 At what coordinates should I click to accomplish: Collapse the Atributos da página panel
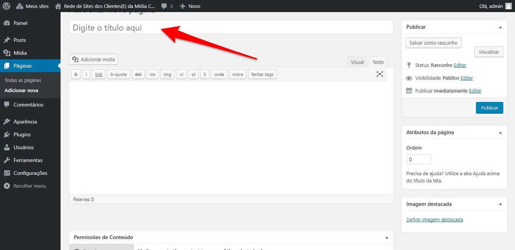pyautogui.click(x=500, y=133)
